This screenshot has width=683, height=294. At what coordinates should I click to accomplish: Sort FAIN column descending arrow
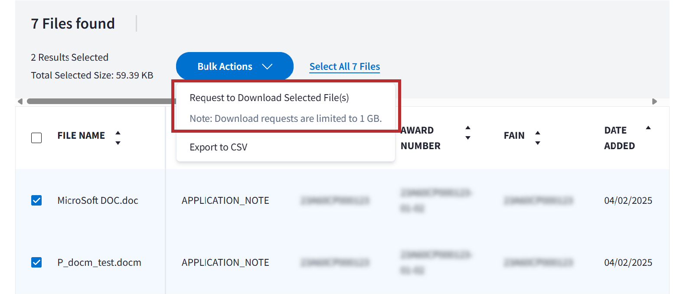[x=538, y=143]
